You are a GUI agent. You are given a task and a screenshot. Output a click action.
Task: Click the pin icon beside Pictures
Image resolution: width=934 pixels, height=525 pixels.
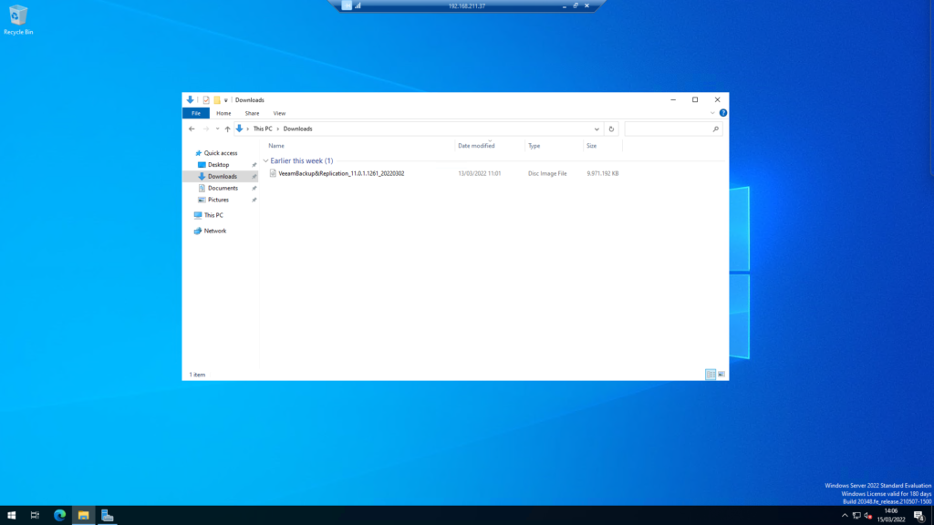tap(254, 200)
